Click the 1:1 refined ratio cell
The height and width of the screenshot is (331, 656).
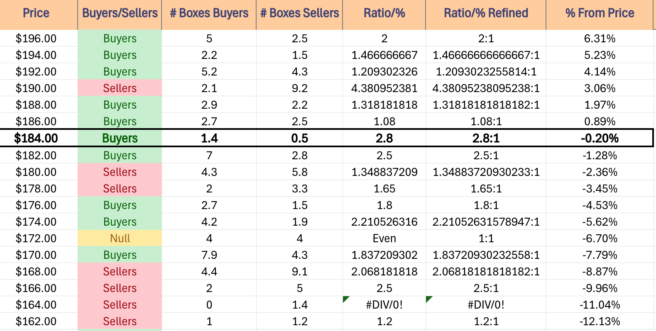coord(486,239)
